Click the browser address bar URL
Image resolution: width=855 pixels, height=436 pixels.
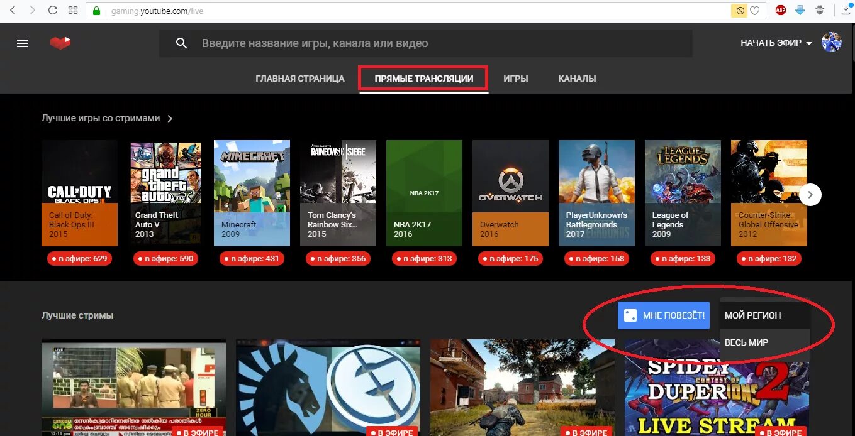(x=157, y=11)
